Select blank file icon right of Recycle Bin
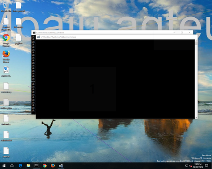 [19, 7]
